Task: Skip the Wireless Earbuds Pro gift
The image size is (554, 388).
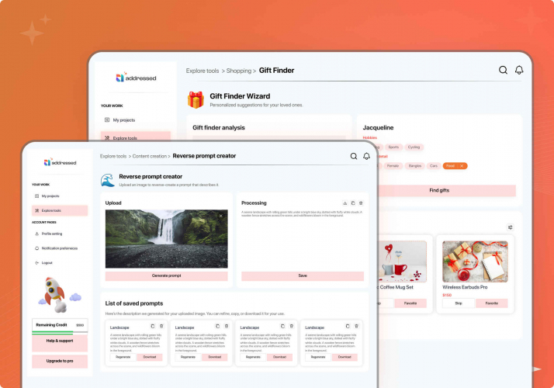Action: click(459, 303)
